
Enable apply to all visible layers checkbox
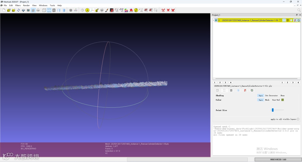298,119
